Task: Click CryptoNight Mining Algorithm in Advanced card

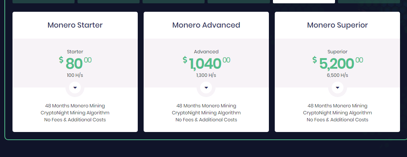Action: click(x=206, y=113)
